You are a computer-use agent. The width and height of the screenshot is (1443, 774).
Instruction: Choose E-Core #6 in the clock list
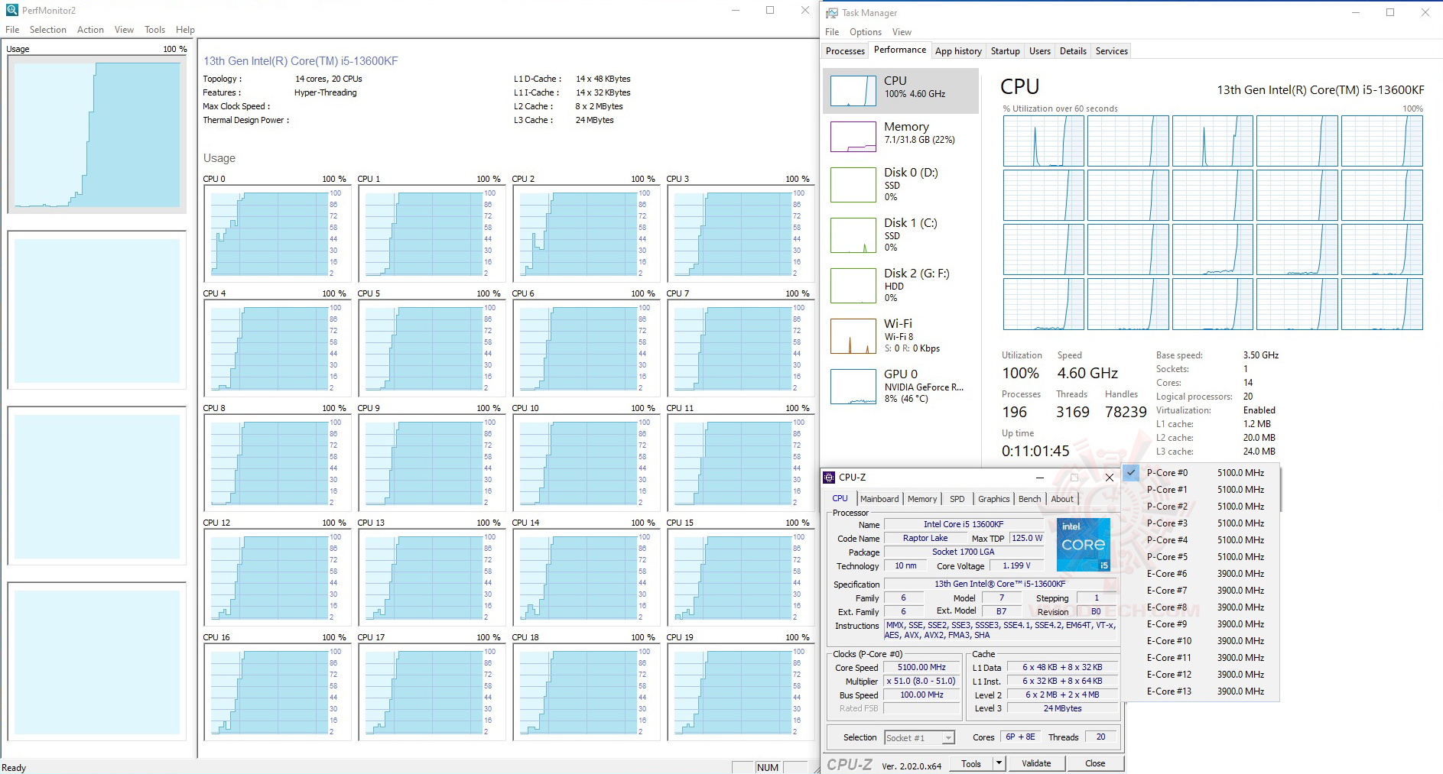click(1201, 574)
